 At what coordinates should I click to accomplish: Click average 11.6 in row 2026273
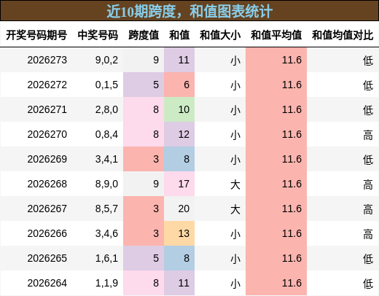[x=276, y=60]
